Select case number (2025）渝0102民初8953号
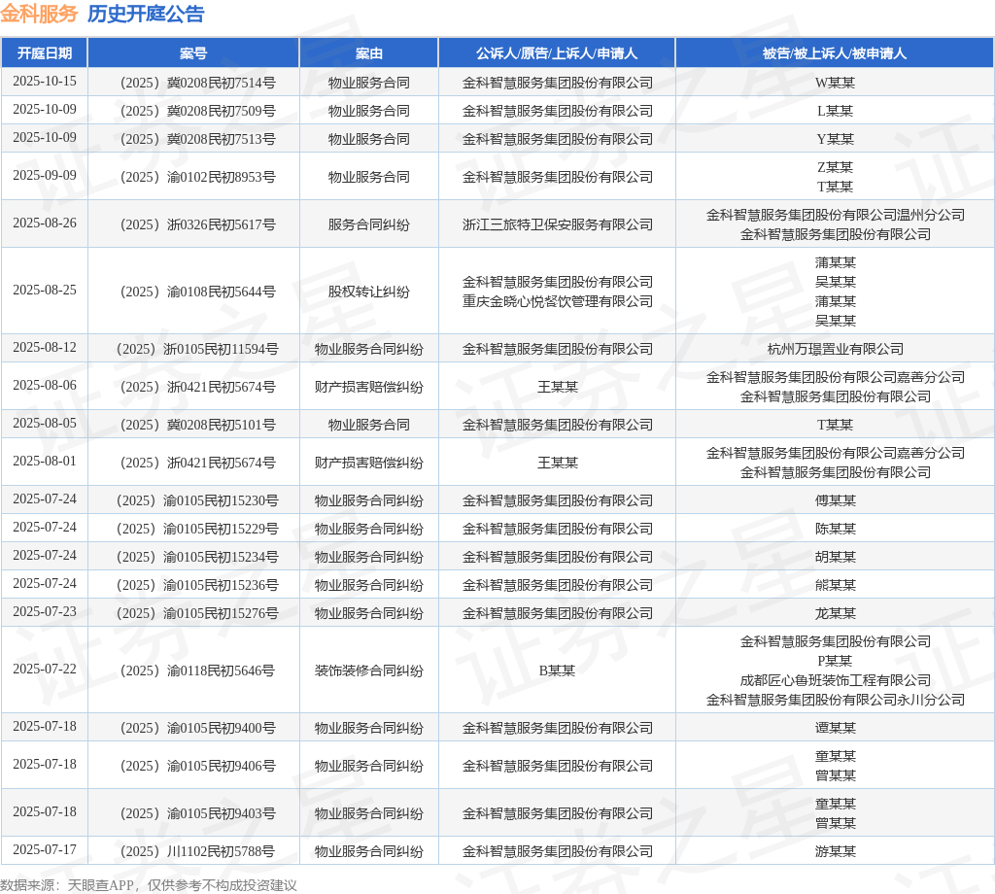995x894 pixels. [x=197, y=177]
